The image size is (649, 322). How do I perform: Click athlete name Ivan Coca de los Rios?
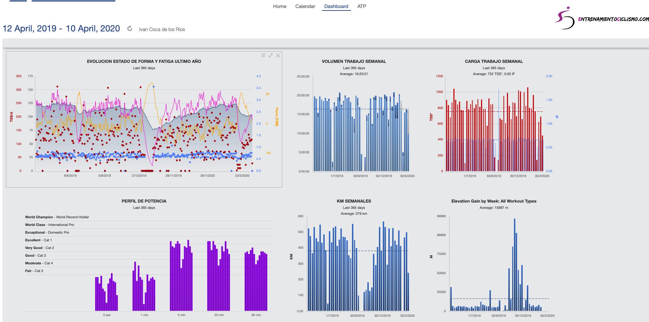[x=162, y=29]
